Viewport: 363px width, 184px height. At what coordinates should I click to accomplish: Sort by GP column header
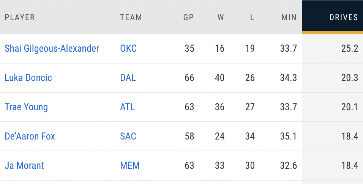coord(189,17)
